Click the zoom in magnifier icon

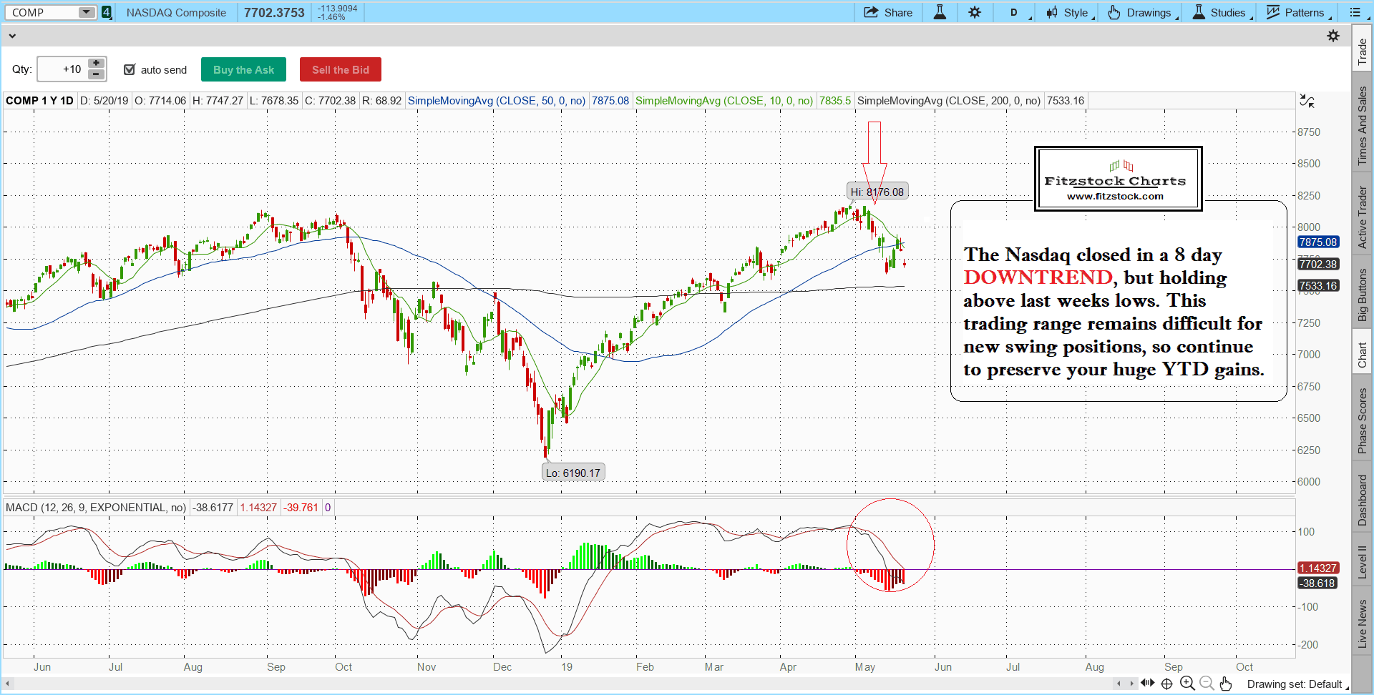click(1187, 684)
